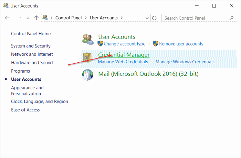Click Change account type link

click(124, 44)
